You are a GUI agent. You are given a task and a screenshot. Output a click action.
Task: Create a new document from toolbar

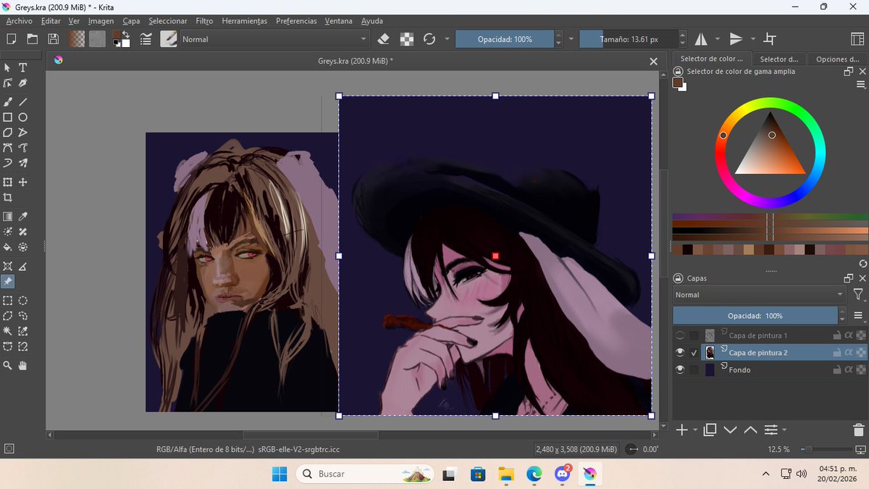click(12, 39)
